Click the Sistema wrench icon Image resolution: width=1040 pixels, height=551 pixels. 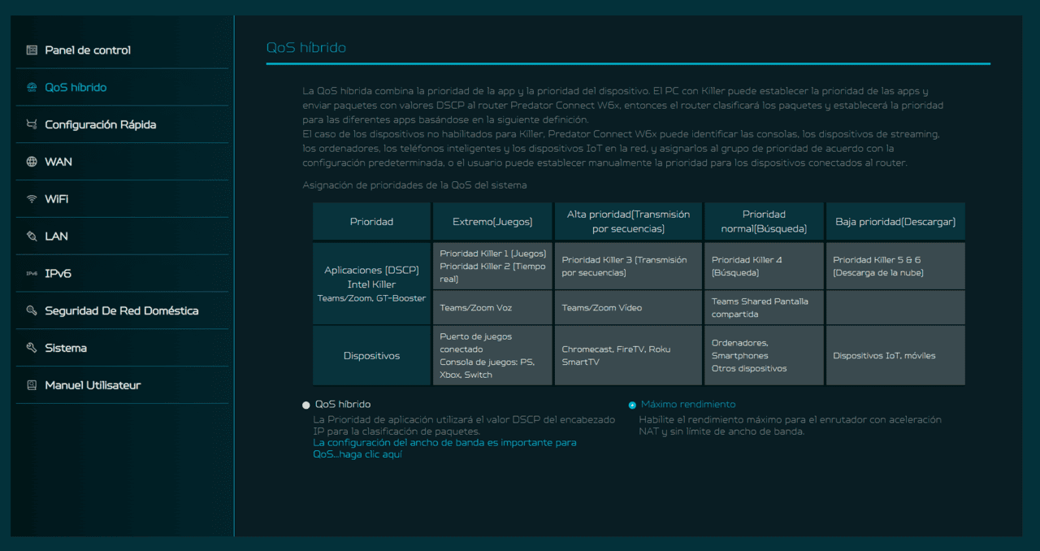(x=32, y=348)
